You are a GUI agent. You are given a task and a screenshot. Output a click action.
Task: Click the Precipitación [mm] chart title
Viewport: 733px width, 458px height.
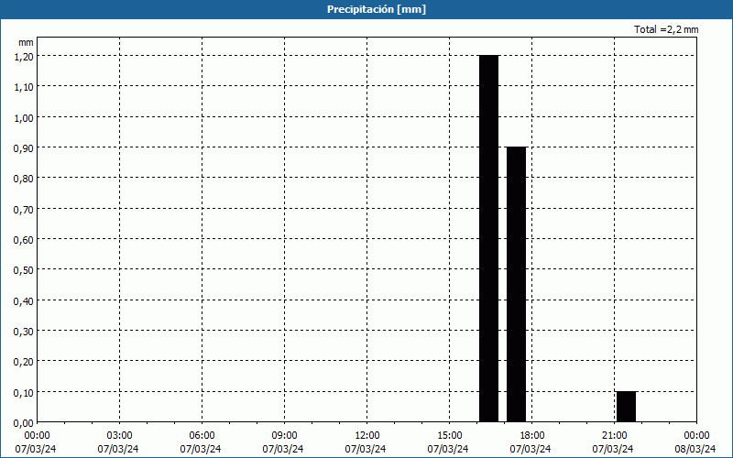[377, 9]
